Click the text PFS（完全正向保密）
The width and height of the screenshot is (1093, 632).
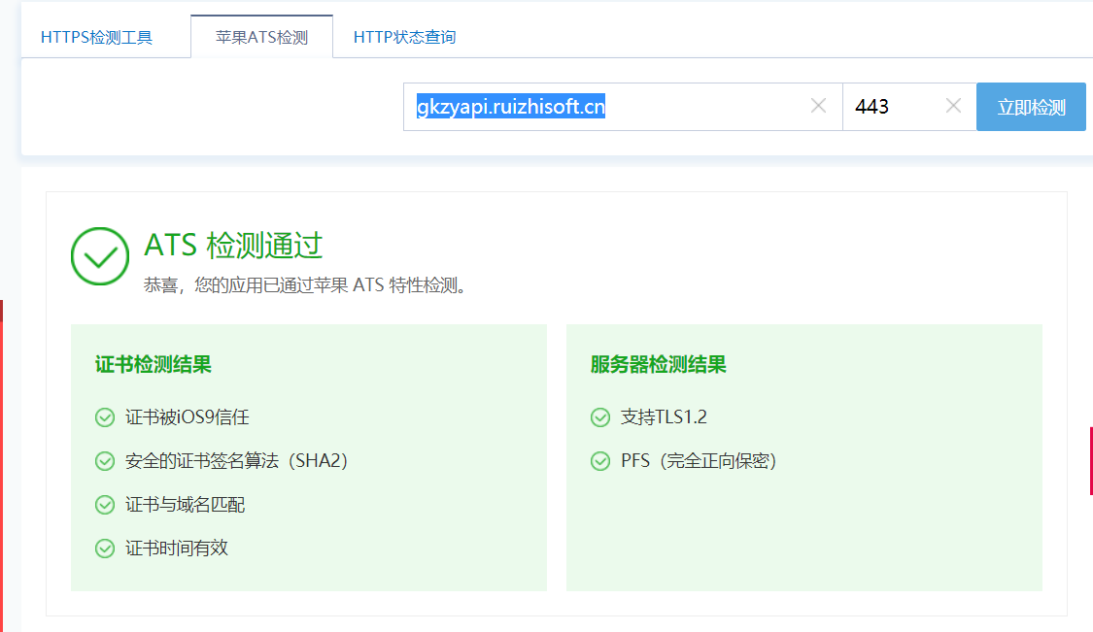[700, 460]
